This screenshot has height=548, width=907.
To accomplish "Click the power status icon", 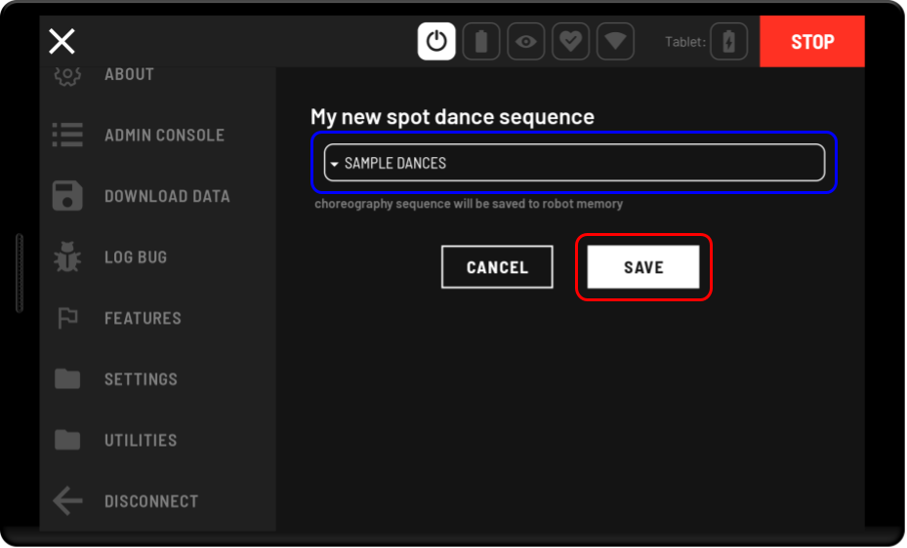I will pyautogui.click(x=436, y=42).
